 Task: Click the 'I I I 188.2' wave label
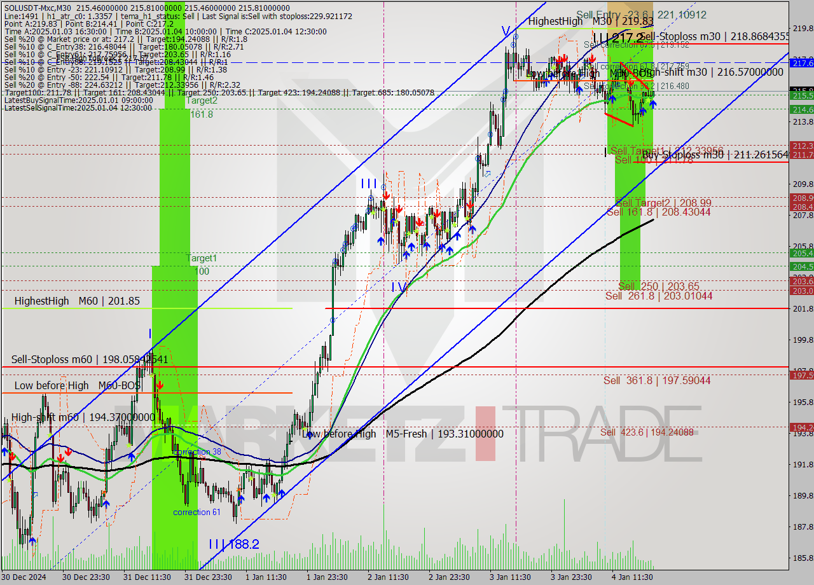coord(234,544)
